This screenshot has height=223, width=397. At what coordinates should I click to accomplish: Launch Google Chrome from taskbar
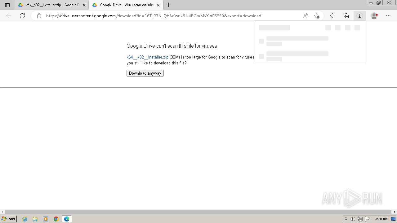pyautogui.click(x=56, y=219)
